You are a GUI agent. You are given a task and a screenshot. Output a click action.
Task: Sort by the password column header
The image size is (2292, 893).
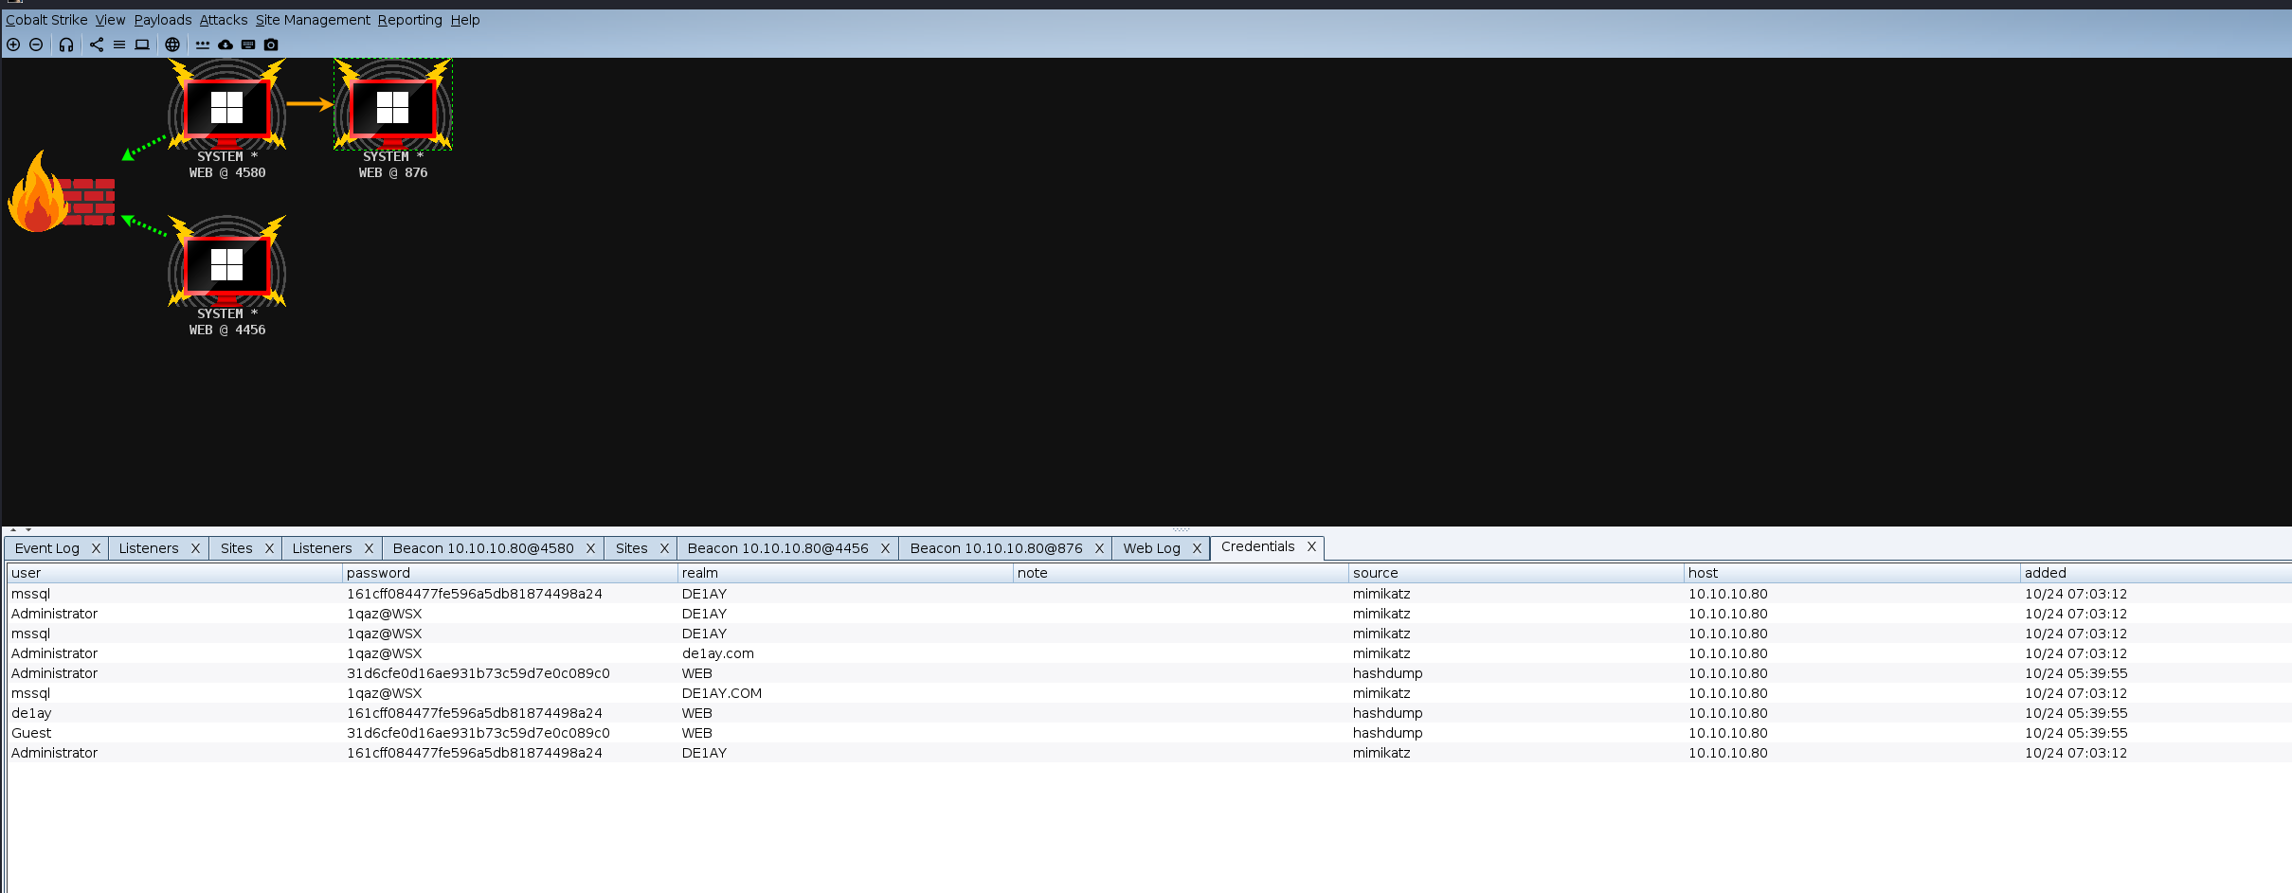pyautogui.click(x=510, y=573)
